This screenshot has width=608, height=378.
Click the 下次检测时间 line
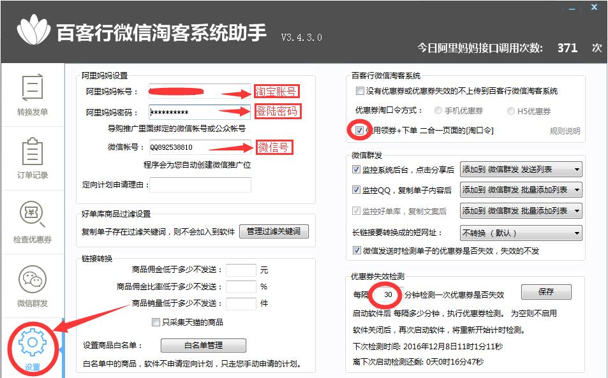[x=427, y=346]
